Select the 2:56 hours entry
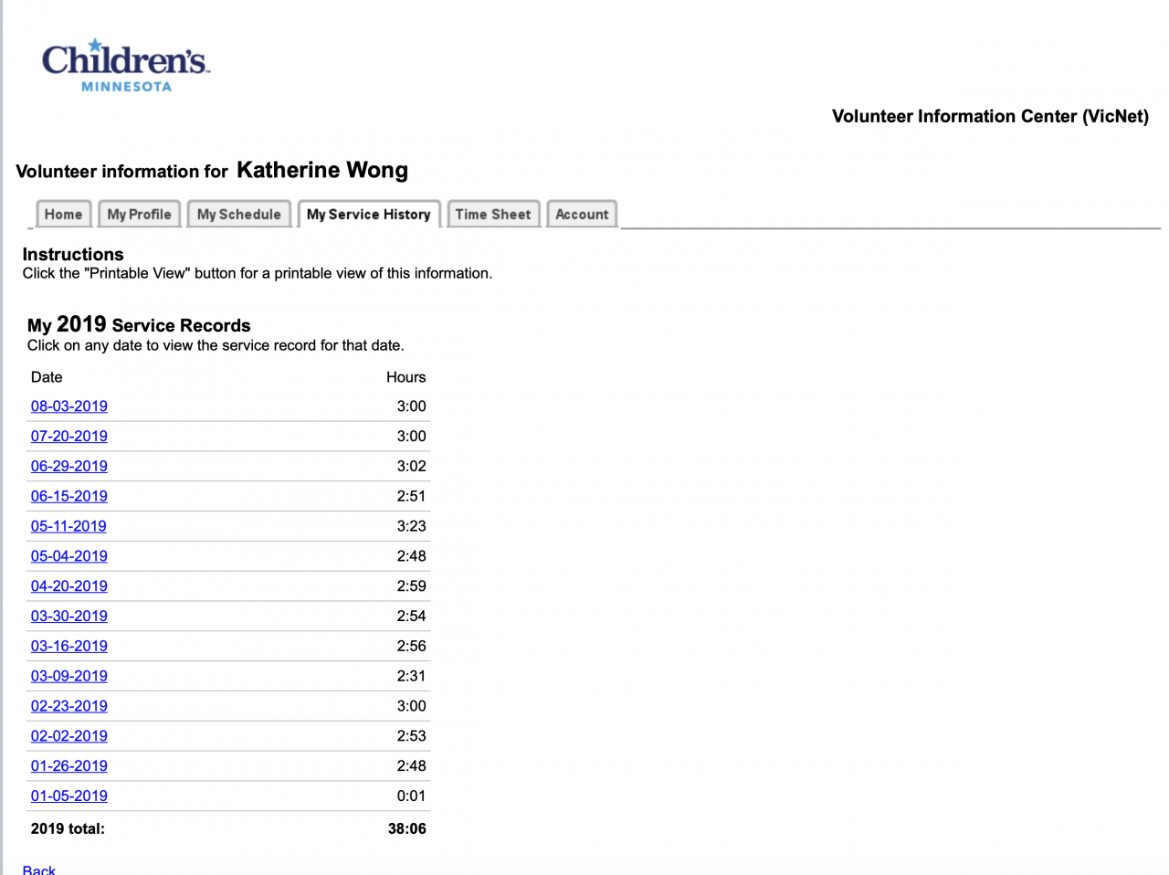1169x875 pixels. [412, 646]
